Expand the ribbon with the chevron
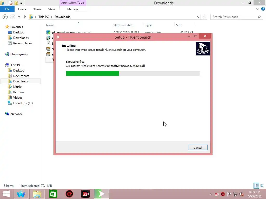266x199 pixels. (257, 9)
